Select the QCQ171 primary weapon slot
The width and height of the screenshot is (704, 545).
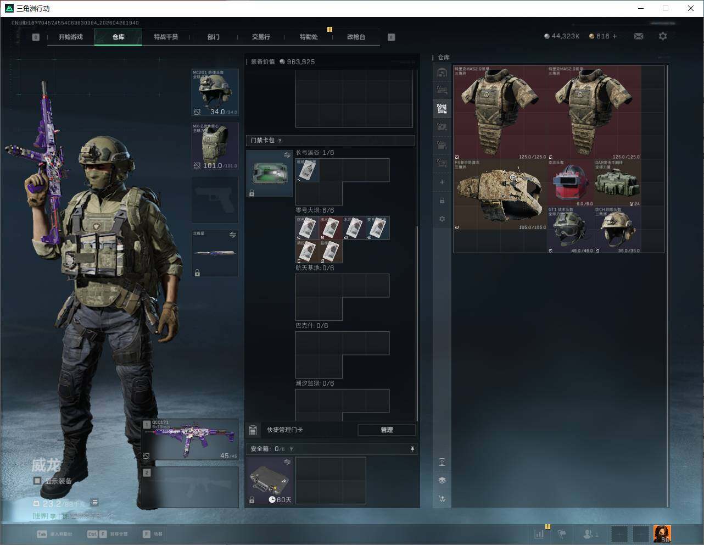[191, 440]
